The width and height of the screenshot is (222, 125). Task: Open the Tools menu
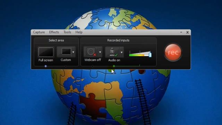67,32
